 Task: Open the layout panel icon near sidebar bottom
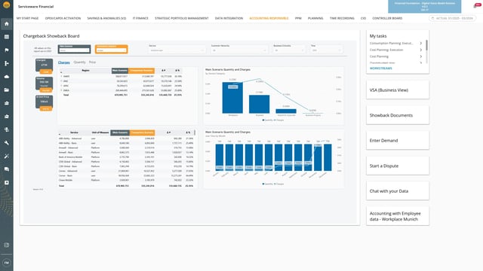point(7,245)
